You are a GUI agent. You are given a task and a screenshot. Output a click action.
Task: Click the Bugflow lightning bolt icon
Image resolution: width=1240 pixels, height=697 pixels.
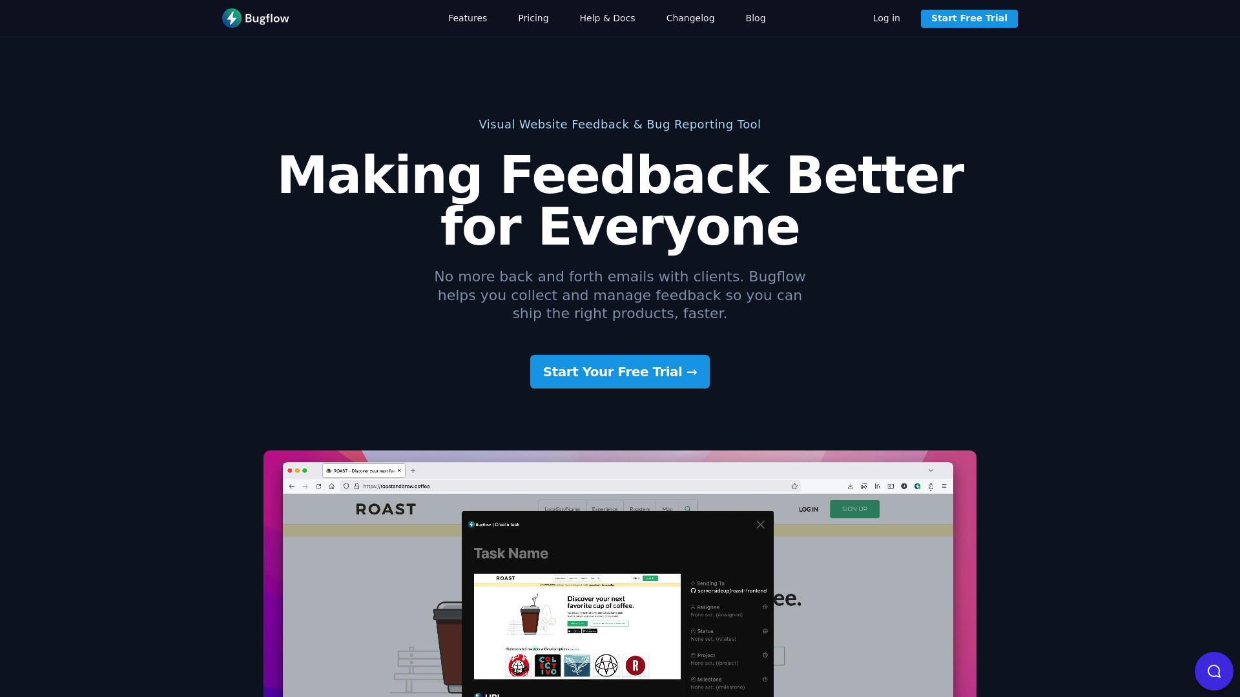click(x=232, y=18)
